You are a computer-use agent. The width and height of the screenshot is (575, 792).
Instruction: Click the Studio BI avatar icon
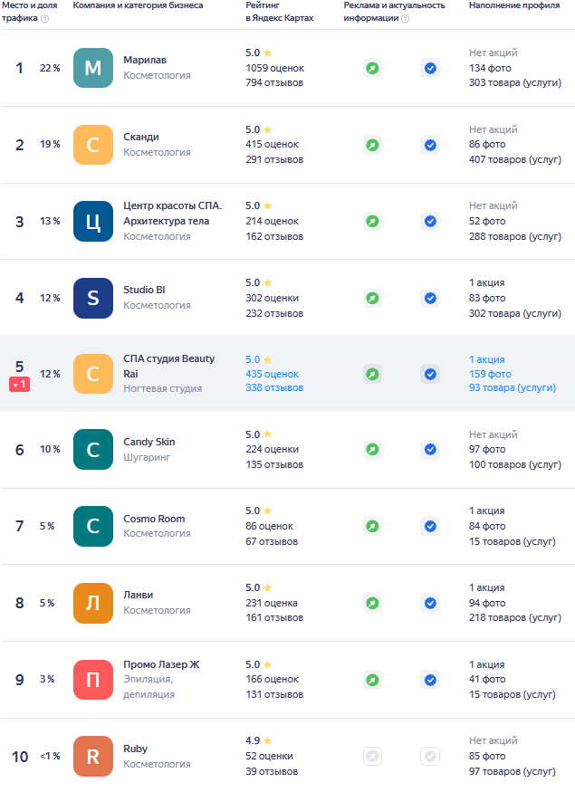pos(93,298)
